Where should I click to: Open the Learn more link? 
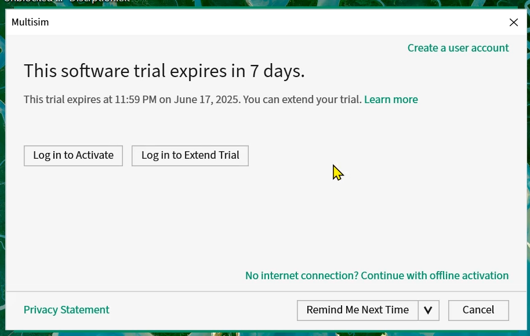click(391, 100)
